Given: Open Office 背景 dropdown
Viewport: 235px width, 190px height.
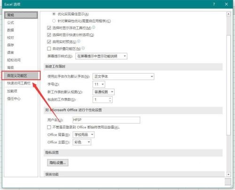Looking at the screenshot, I should [x=84, y=135].
